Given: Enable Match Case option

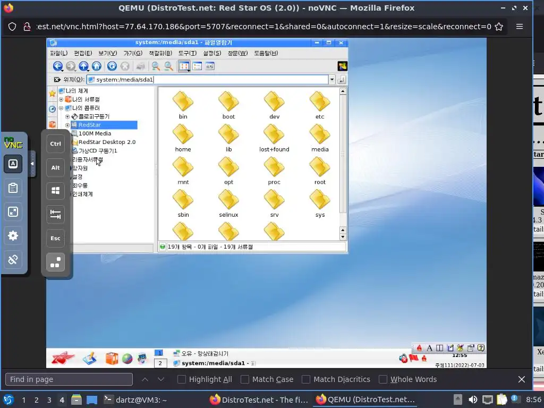Looking at the screenshot, I should coord(245,379).
